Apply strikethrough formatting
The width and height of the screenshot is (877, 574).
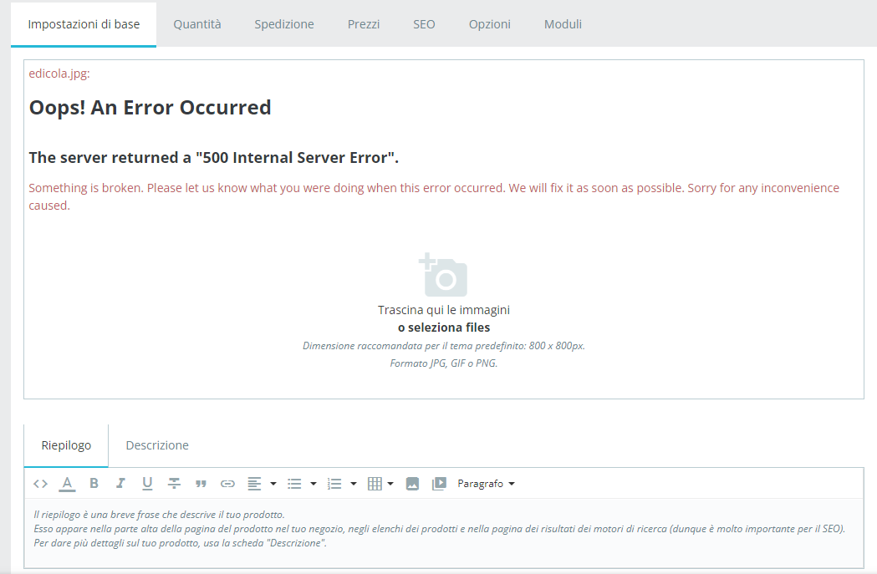(x=174, y=484)
